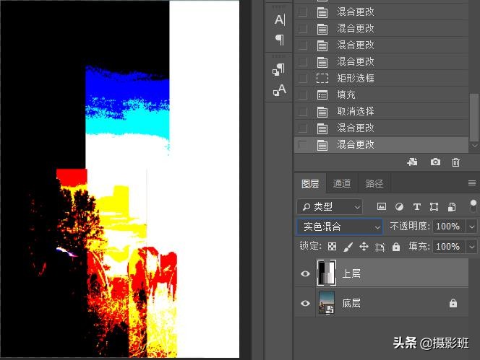The width and height of the screenshot is (480, 360).
Task: Set history brush source at 矩形选框 state
Action: pyautogui.click(x=303, y=78)
